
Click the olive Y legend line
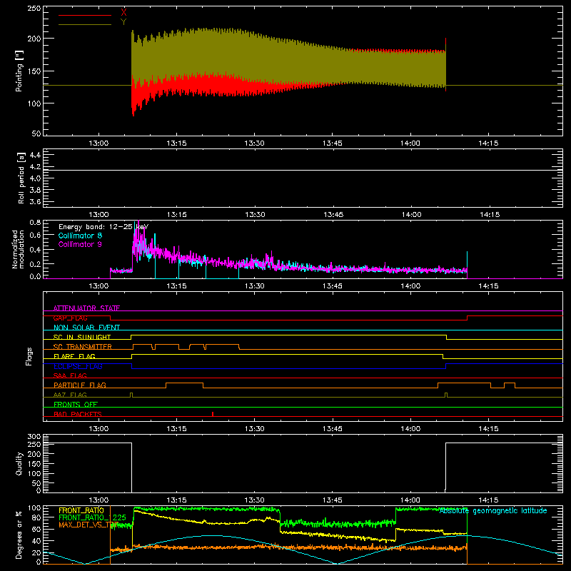point(84,24)
